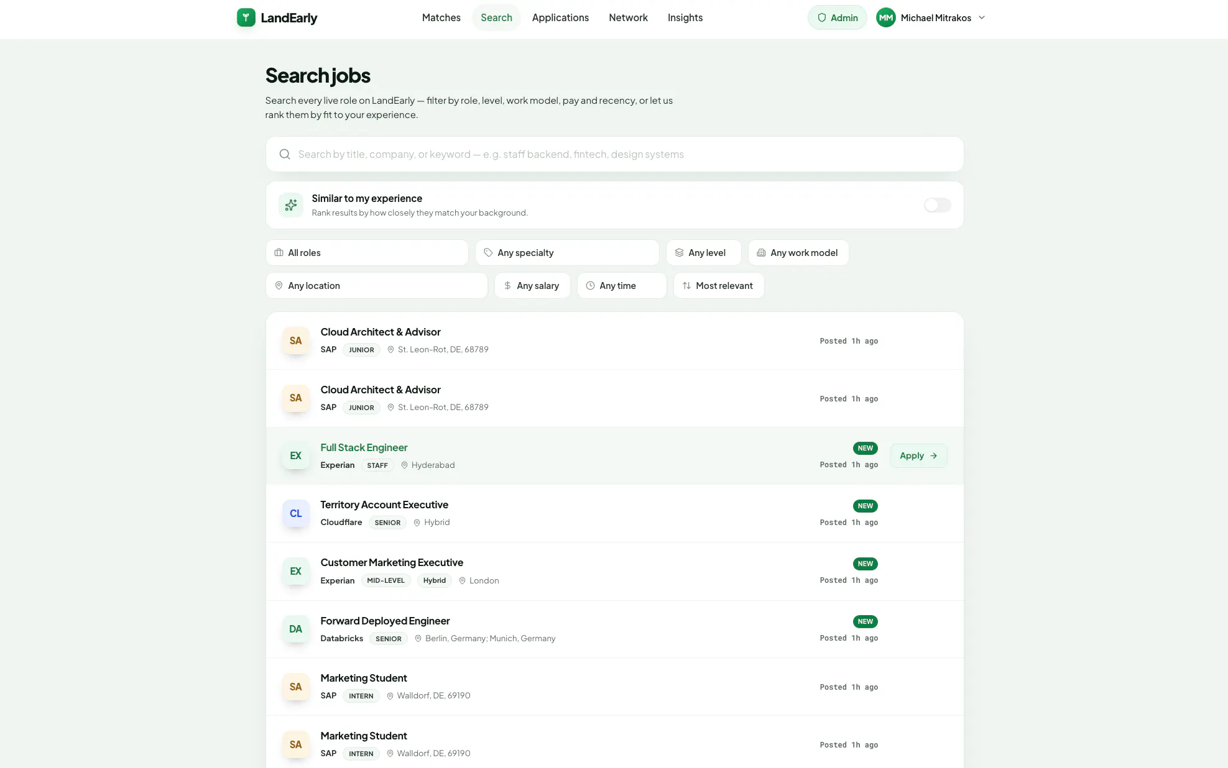
Task: Click the Admin button
Action: pos(837,17)
